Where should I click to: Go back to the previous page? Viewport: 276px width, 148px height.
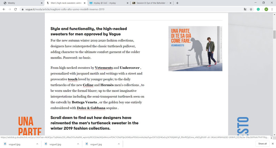click(x=4, y=9)
